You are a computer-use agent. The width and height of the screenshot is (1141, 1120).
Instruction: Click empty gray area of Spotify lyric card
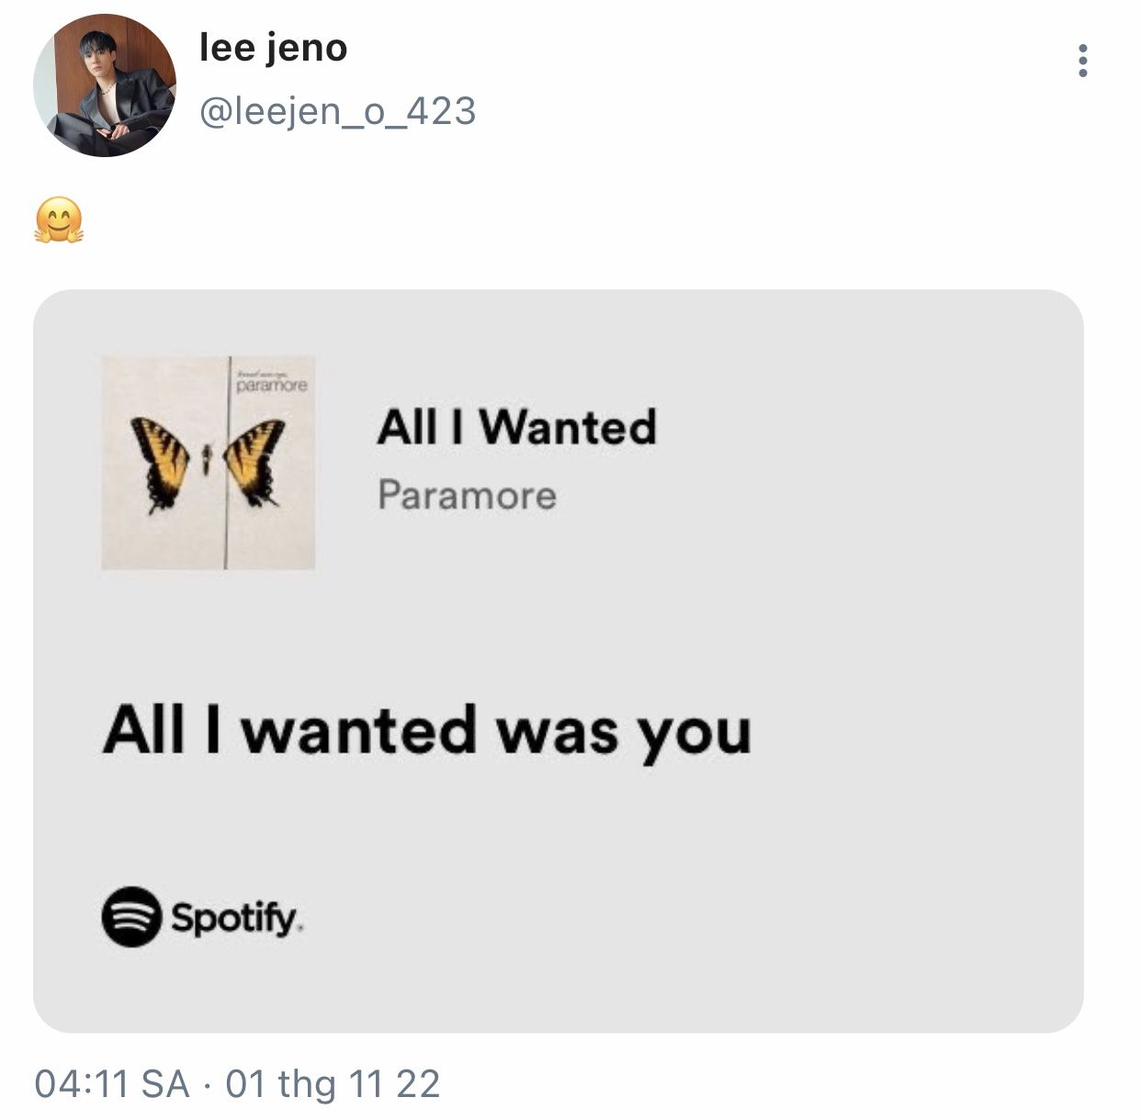click(x=827, y=597)
